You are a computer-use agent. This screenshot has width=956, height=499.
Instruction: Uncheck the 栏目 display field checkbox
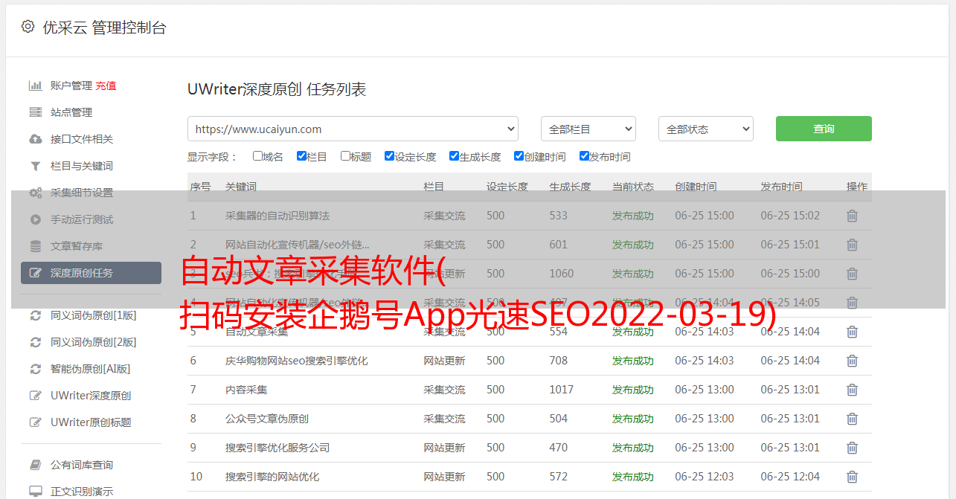[301, 156]
